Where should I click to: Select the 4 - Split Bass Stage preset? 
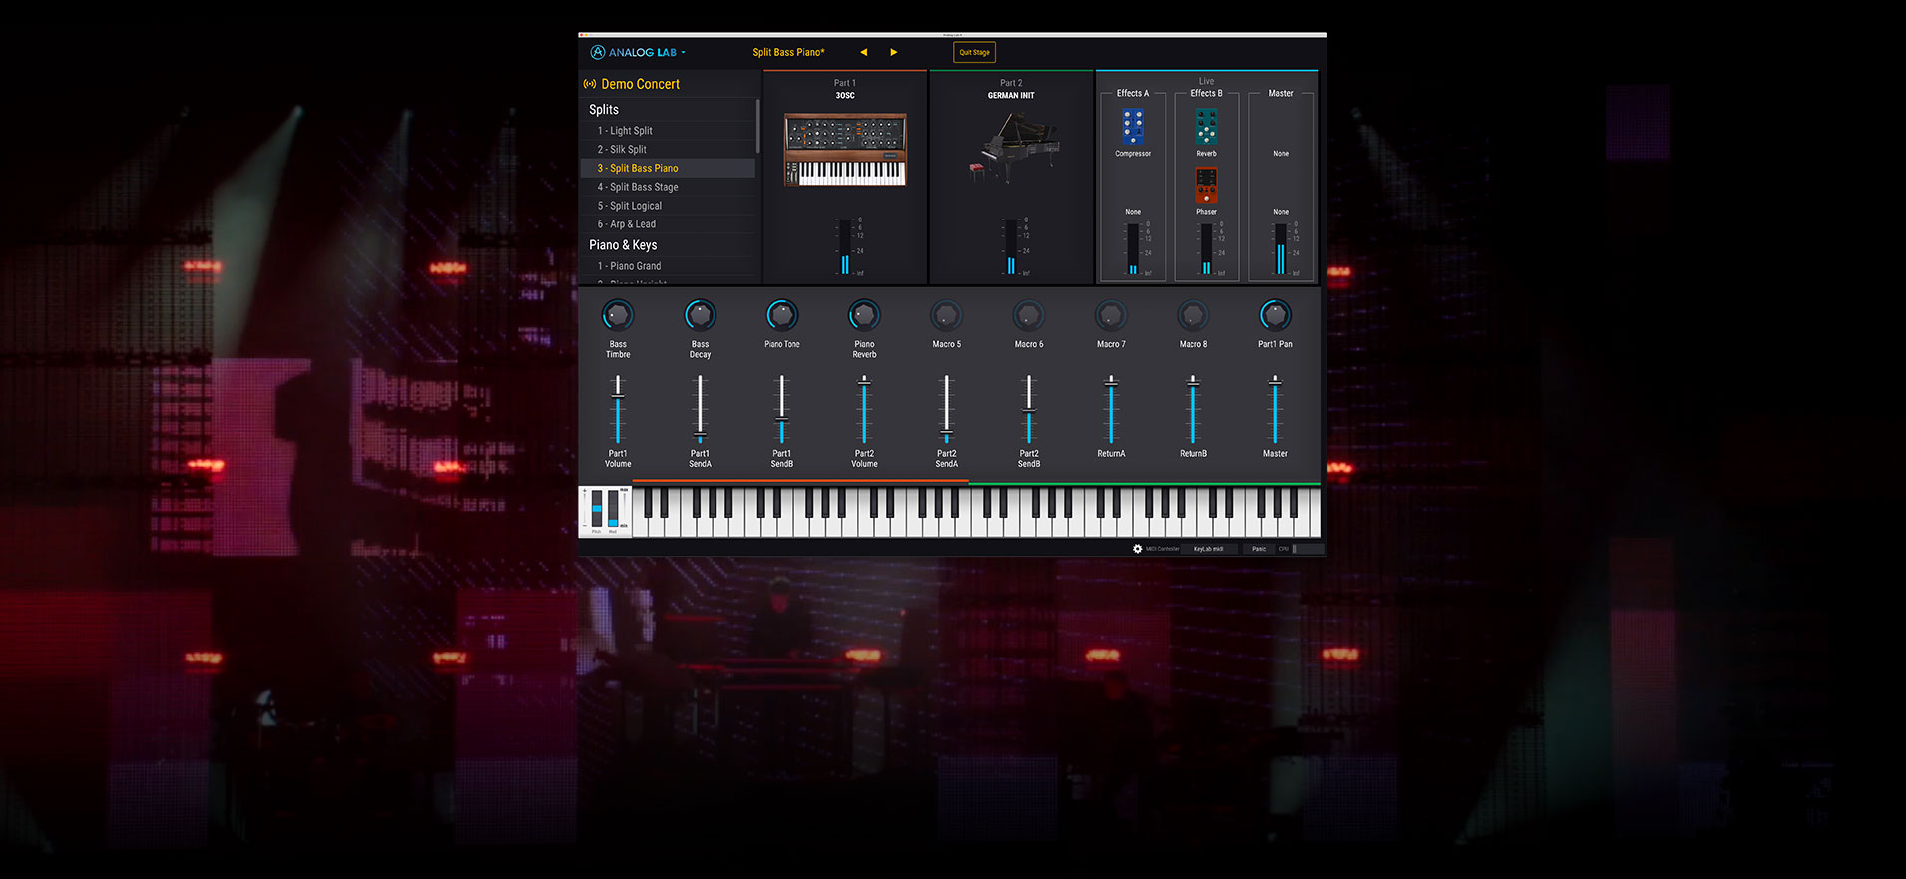(638, 187)
